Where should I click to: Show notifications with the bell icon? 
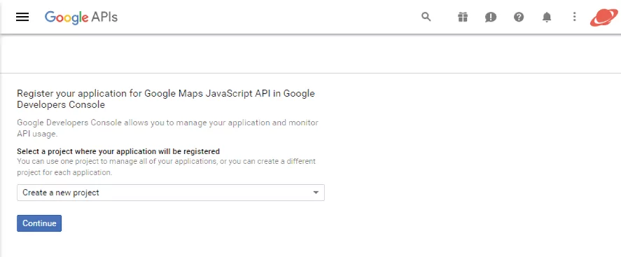pyautogui.click(x=547, y=17)
